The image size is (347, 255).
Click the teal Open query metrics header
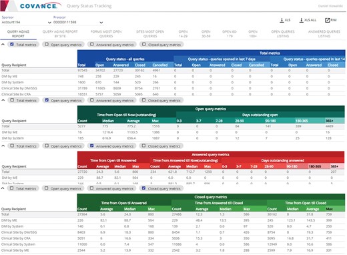(211, 109)
